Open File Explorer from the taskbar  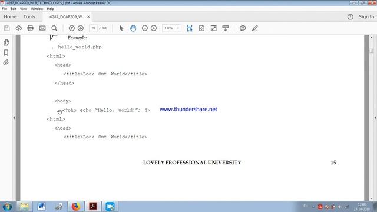click(24, 207)
